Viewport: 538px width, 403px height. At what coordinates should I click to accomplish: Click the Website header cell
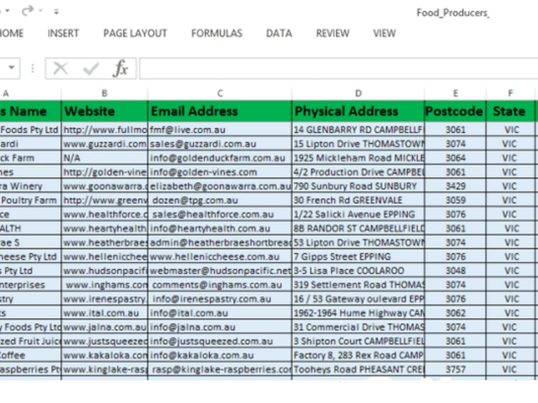click(x=105, y=111)
